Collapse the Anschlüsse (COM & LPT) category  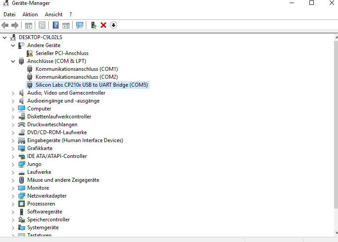(13, 62)
